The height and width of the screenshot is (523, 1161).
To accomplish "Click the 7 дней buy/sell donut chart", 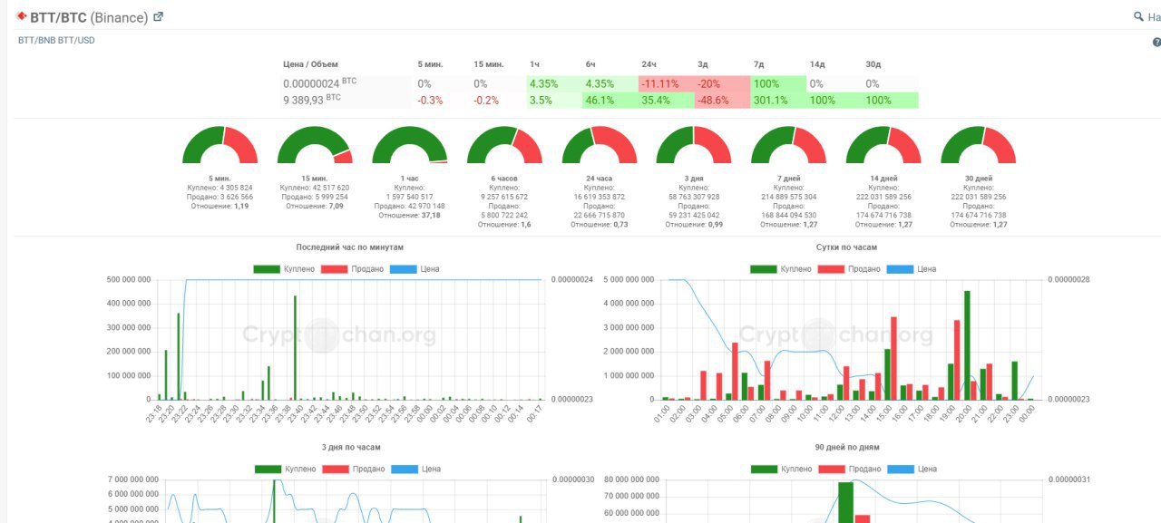I will click(789, 145).
